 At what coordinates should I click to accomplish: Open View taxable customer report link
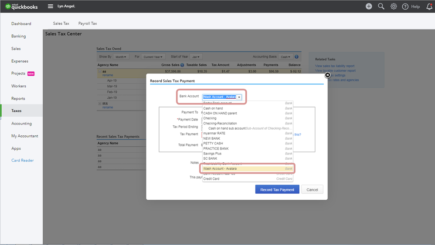tap(335, 70)
